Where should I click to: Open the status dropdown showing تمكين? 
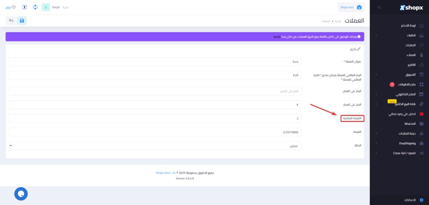[x=155, y=145]
